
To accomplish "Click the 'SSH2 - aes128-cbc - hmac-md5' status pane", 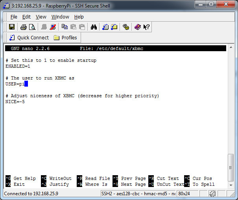I will click(x=138, y=194).
